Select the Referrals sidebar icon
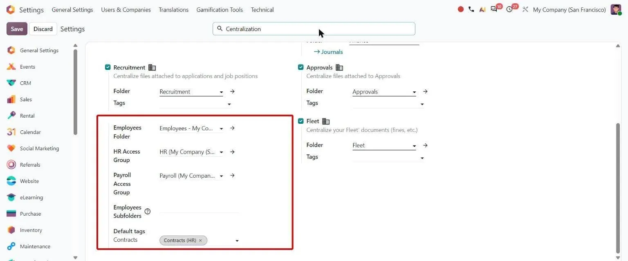Image resolution: width=628 pixels, height=261 pixels. [11, 165]
